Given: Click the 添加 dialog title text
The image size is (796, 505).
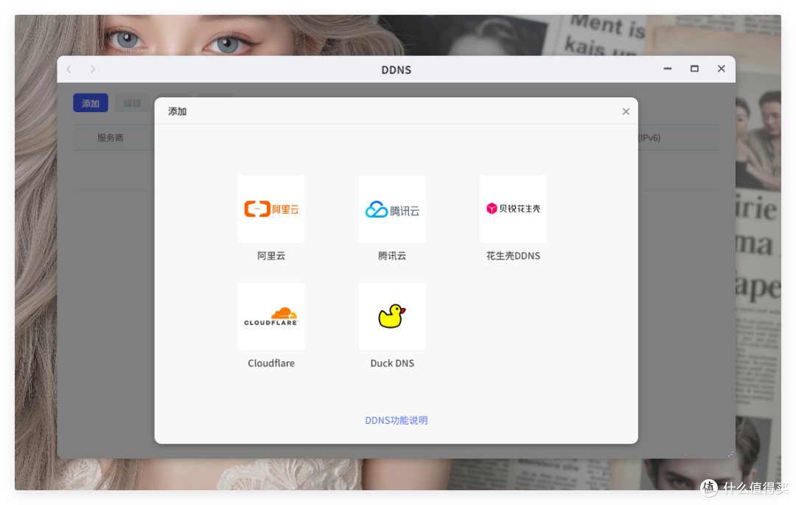Looking at the screenshot, I should [177, 111].
